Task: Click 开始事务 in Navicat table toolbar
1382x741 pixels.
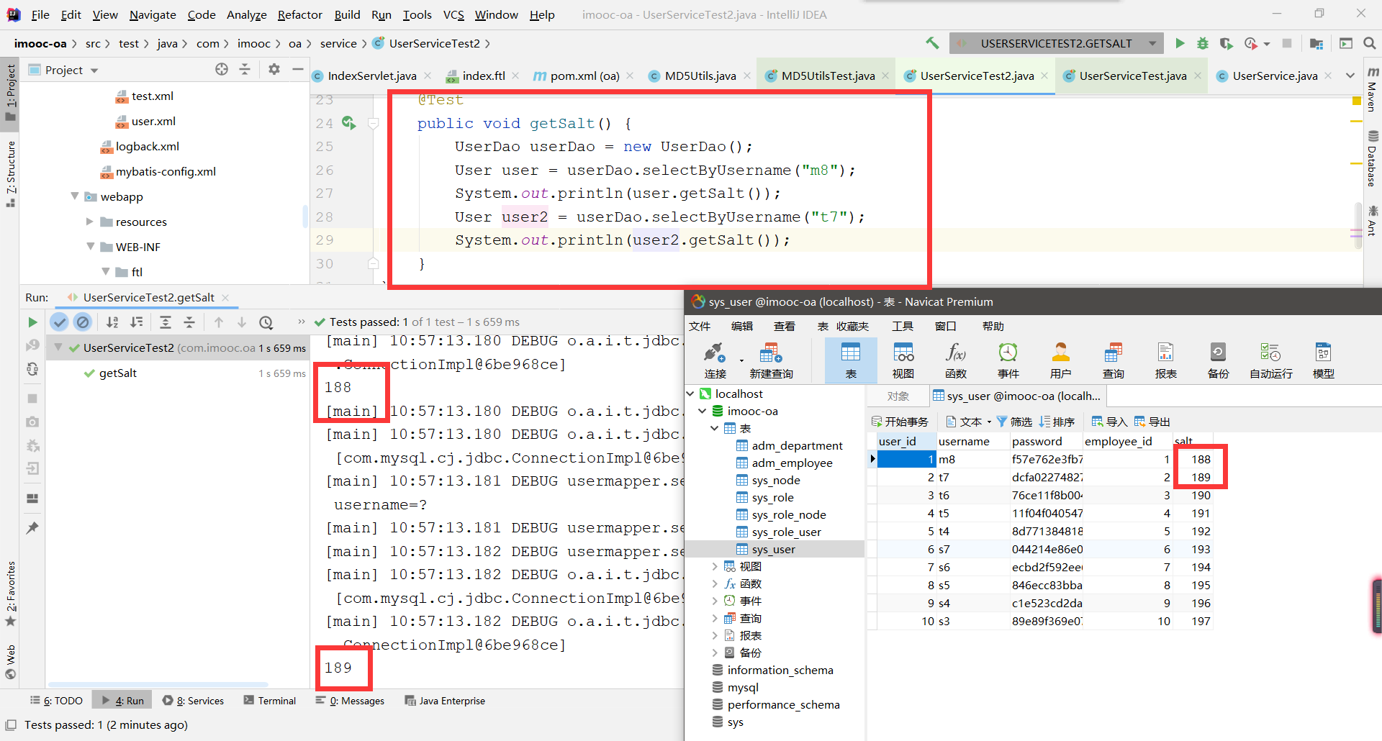Action: point(900,422)
